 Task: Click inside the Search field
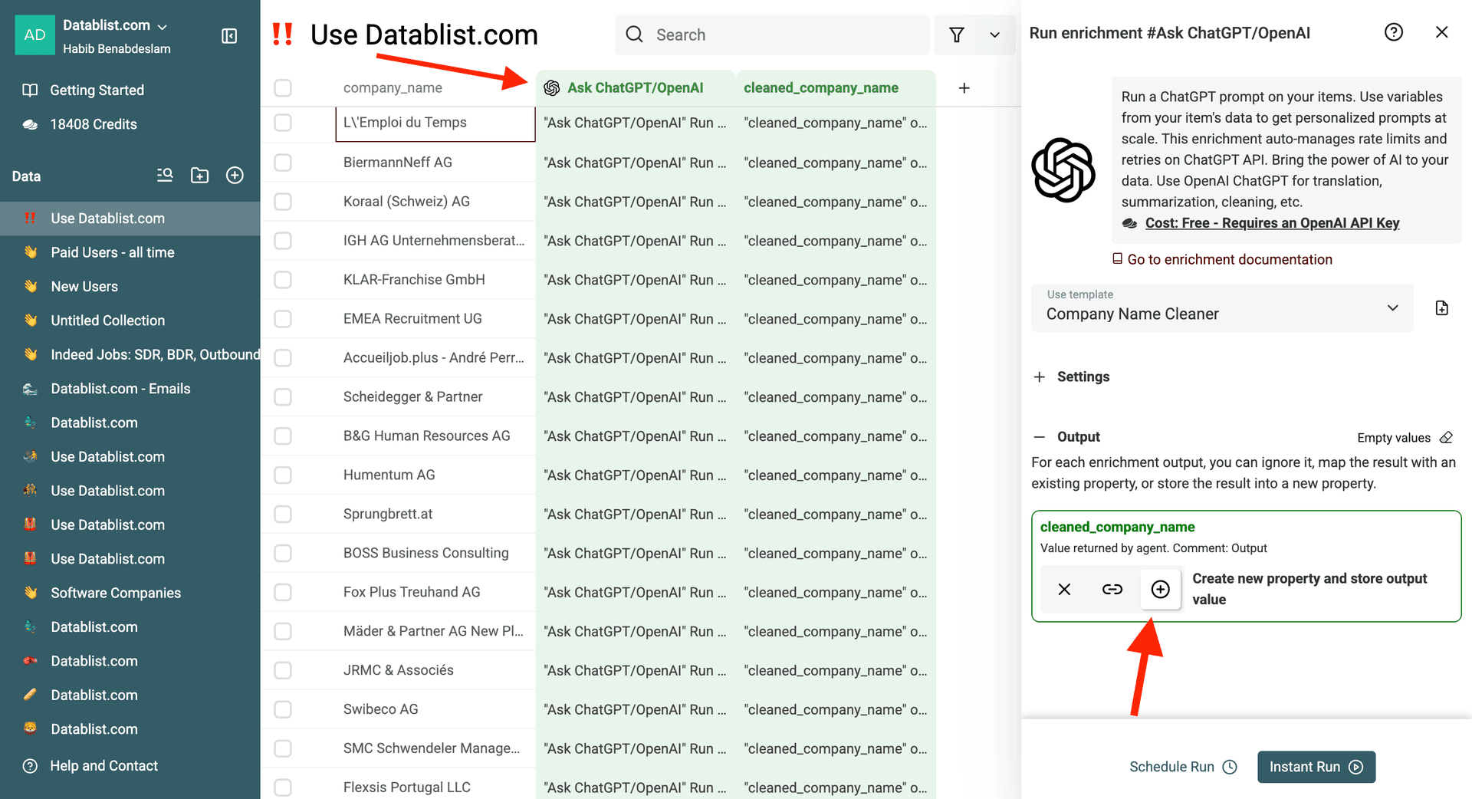click(x=782, y=35)
